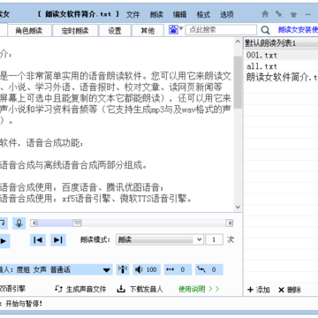Switch to the 角色朗读 tab

(29, 31)
